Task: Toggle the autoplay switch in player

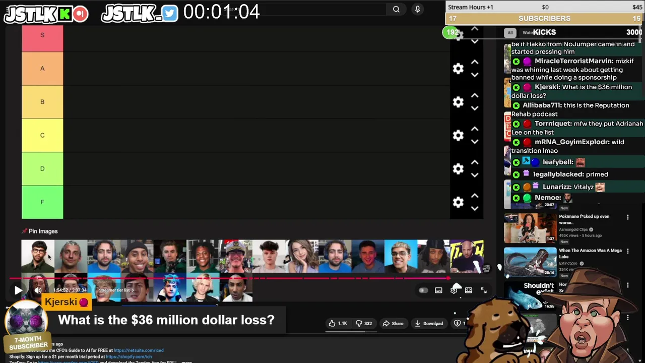Action: point(423,290)
